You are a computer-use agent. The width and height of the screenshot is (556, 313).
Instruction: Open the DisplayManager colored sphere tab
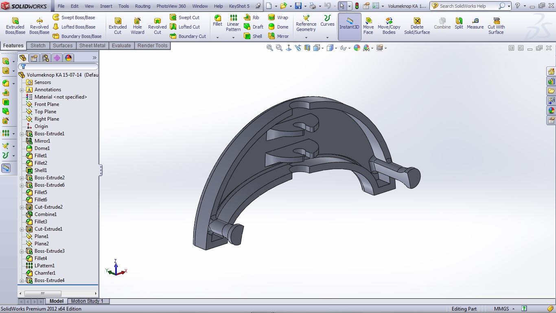(68, 58)
